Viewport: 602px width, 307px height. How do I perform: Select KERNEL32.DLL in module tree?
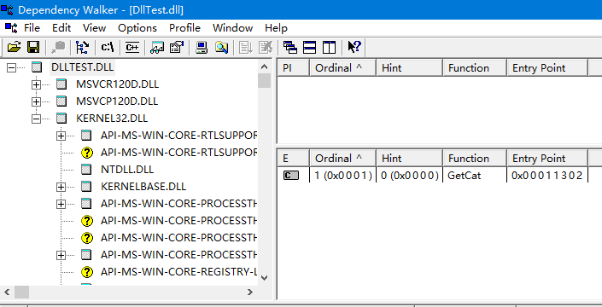[112, 118]
